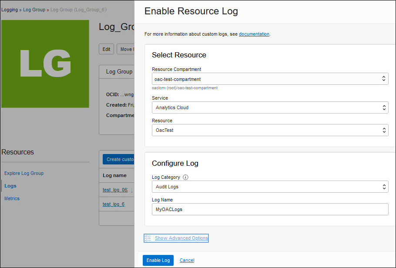Image resolution: width=396 pixels, height=268 pixels.
Task: Click the Edit button
Action: tap(106, 49)
